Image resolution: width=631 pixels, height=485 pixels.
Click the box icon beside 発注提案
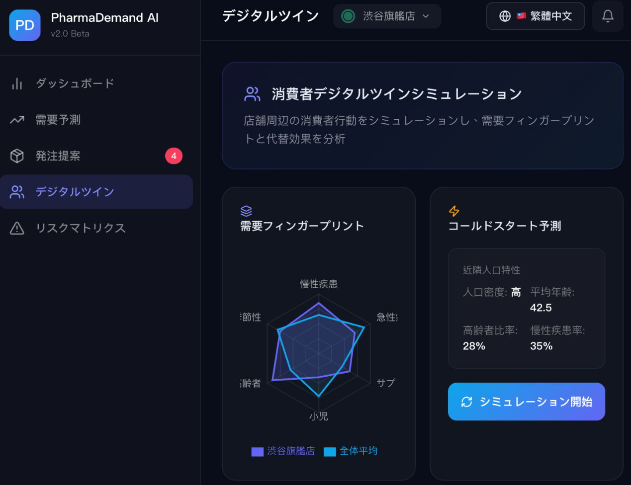click(x=17, y=156)
